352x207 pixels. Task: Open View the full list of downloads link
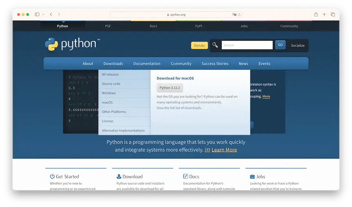click(x=179, y=108)
